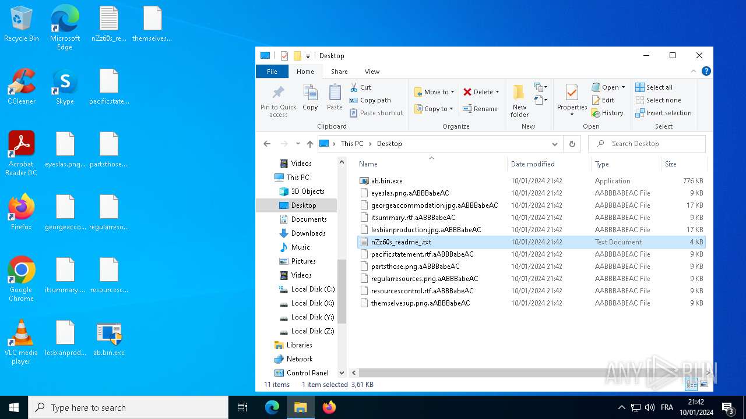Click the Cut scissors button

tap(360, 87)
